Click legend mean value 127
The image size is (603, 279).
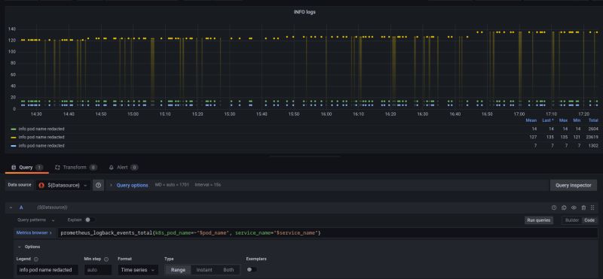coord(533,138)
